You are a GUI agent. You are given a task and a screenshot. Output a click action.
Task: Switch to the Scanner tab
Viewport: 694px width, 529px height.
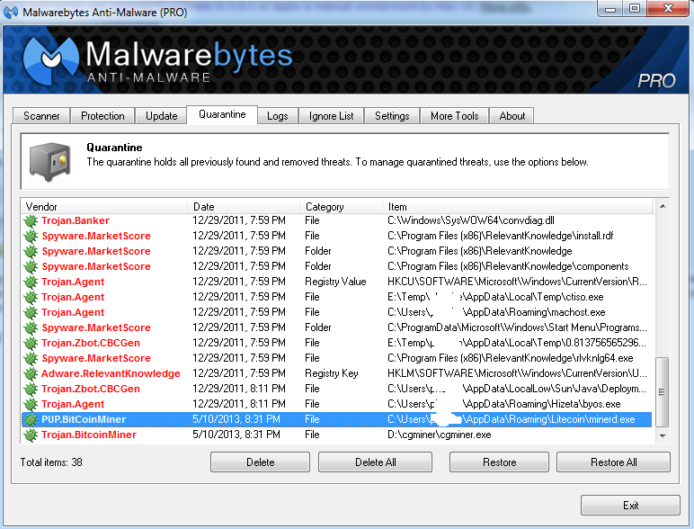point(41,116)
